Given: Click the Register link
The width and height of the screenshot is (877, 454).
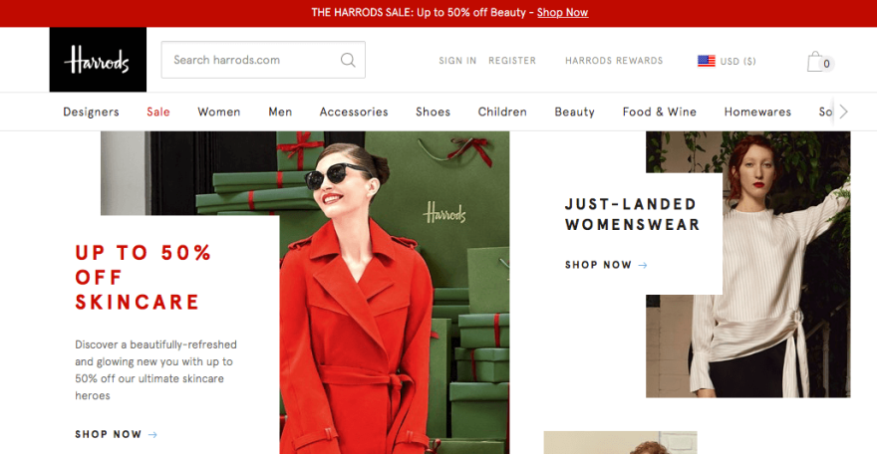Looking at the screenshot, I should coord(512,61).
